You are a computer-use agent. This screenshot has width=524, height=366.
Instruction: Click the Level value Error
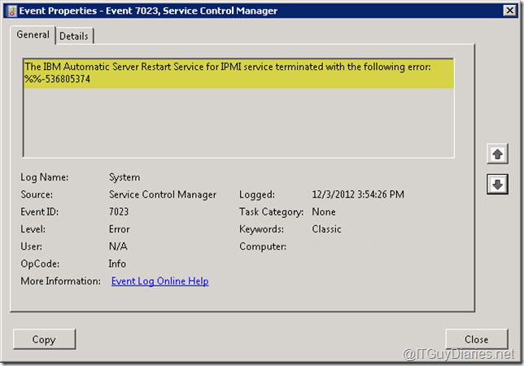(x=120, y=229)
